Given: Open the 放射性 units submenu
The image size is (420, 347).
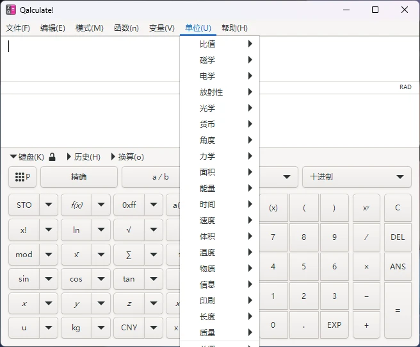Looking at the screenshot, I should (x=220, y=92).
